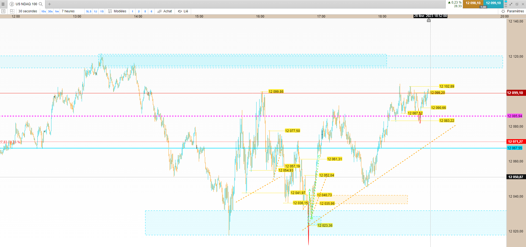Image resolution: width=526 pixels, height=247 pixels.
Task: Select the 30s timeframe shortcut
Action: [50, 12]
